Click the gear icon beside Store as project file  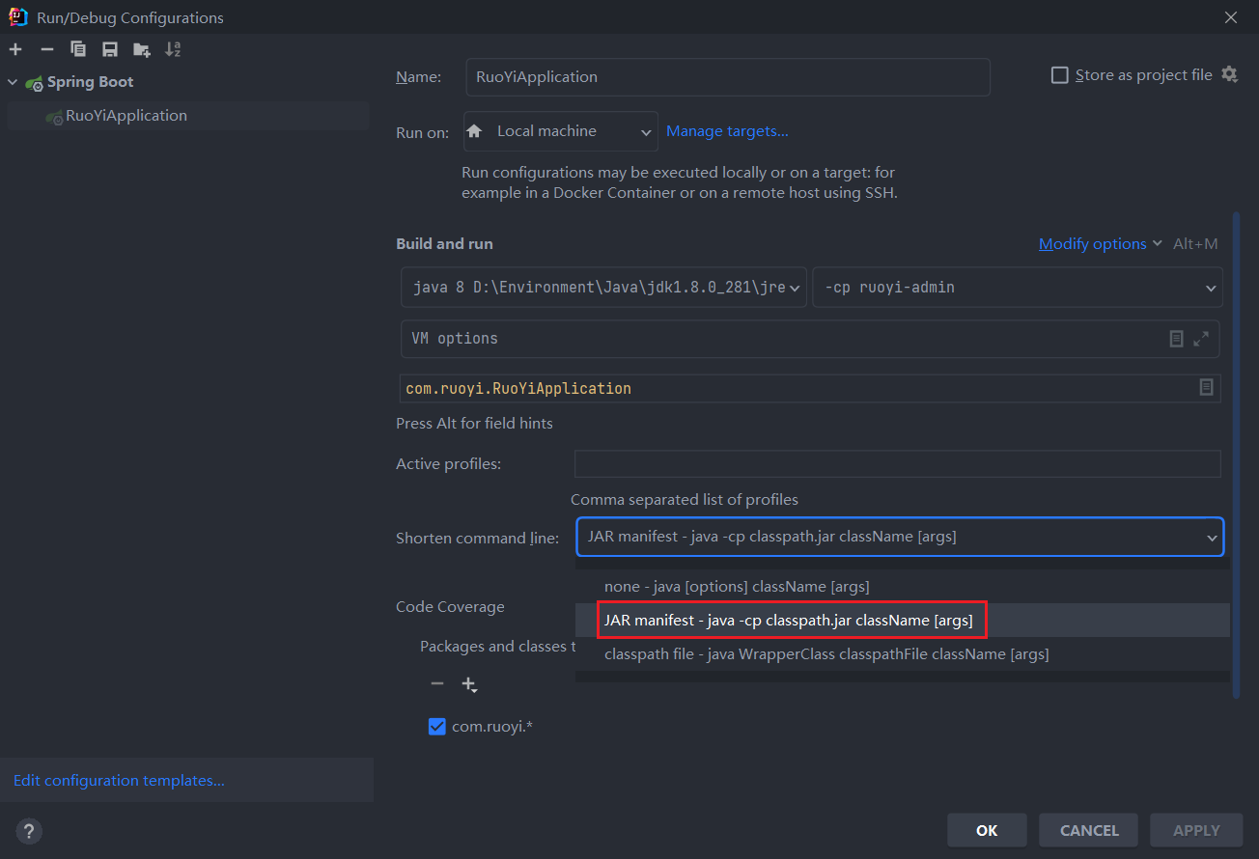1229,74
